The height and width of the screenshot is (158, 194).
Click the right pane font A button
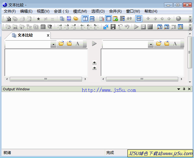pyautogui.click(x=175, y=43)
